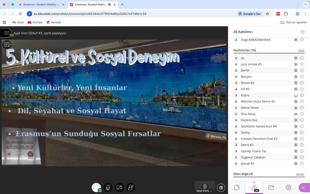Toggle camera video sharing

tap(119, 188)
